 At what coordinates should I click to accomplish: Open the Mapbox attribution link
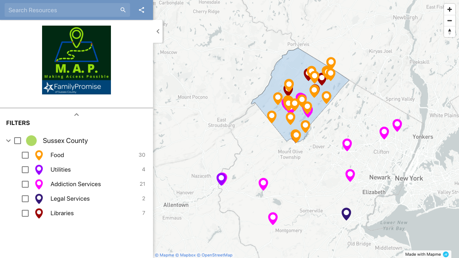point(186,255)
